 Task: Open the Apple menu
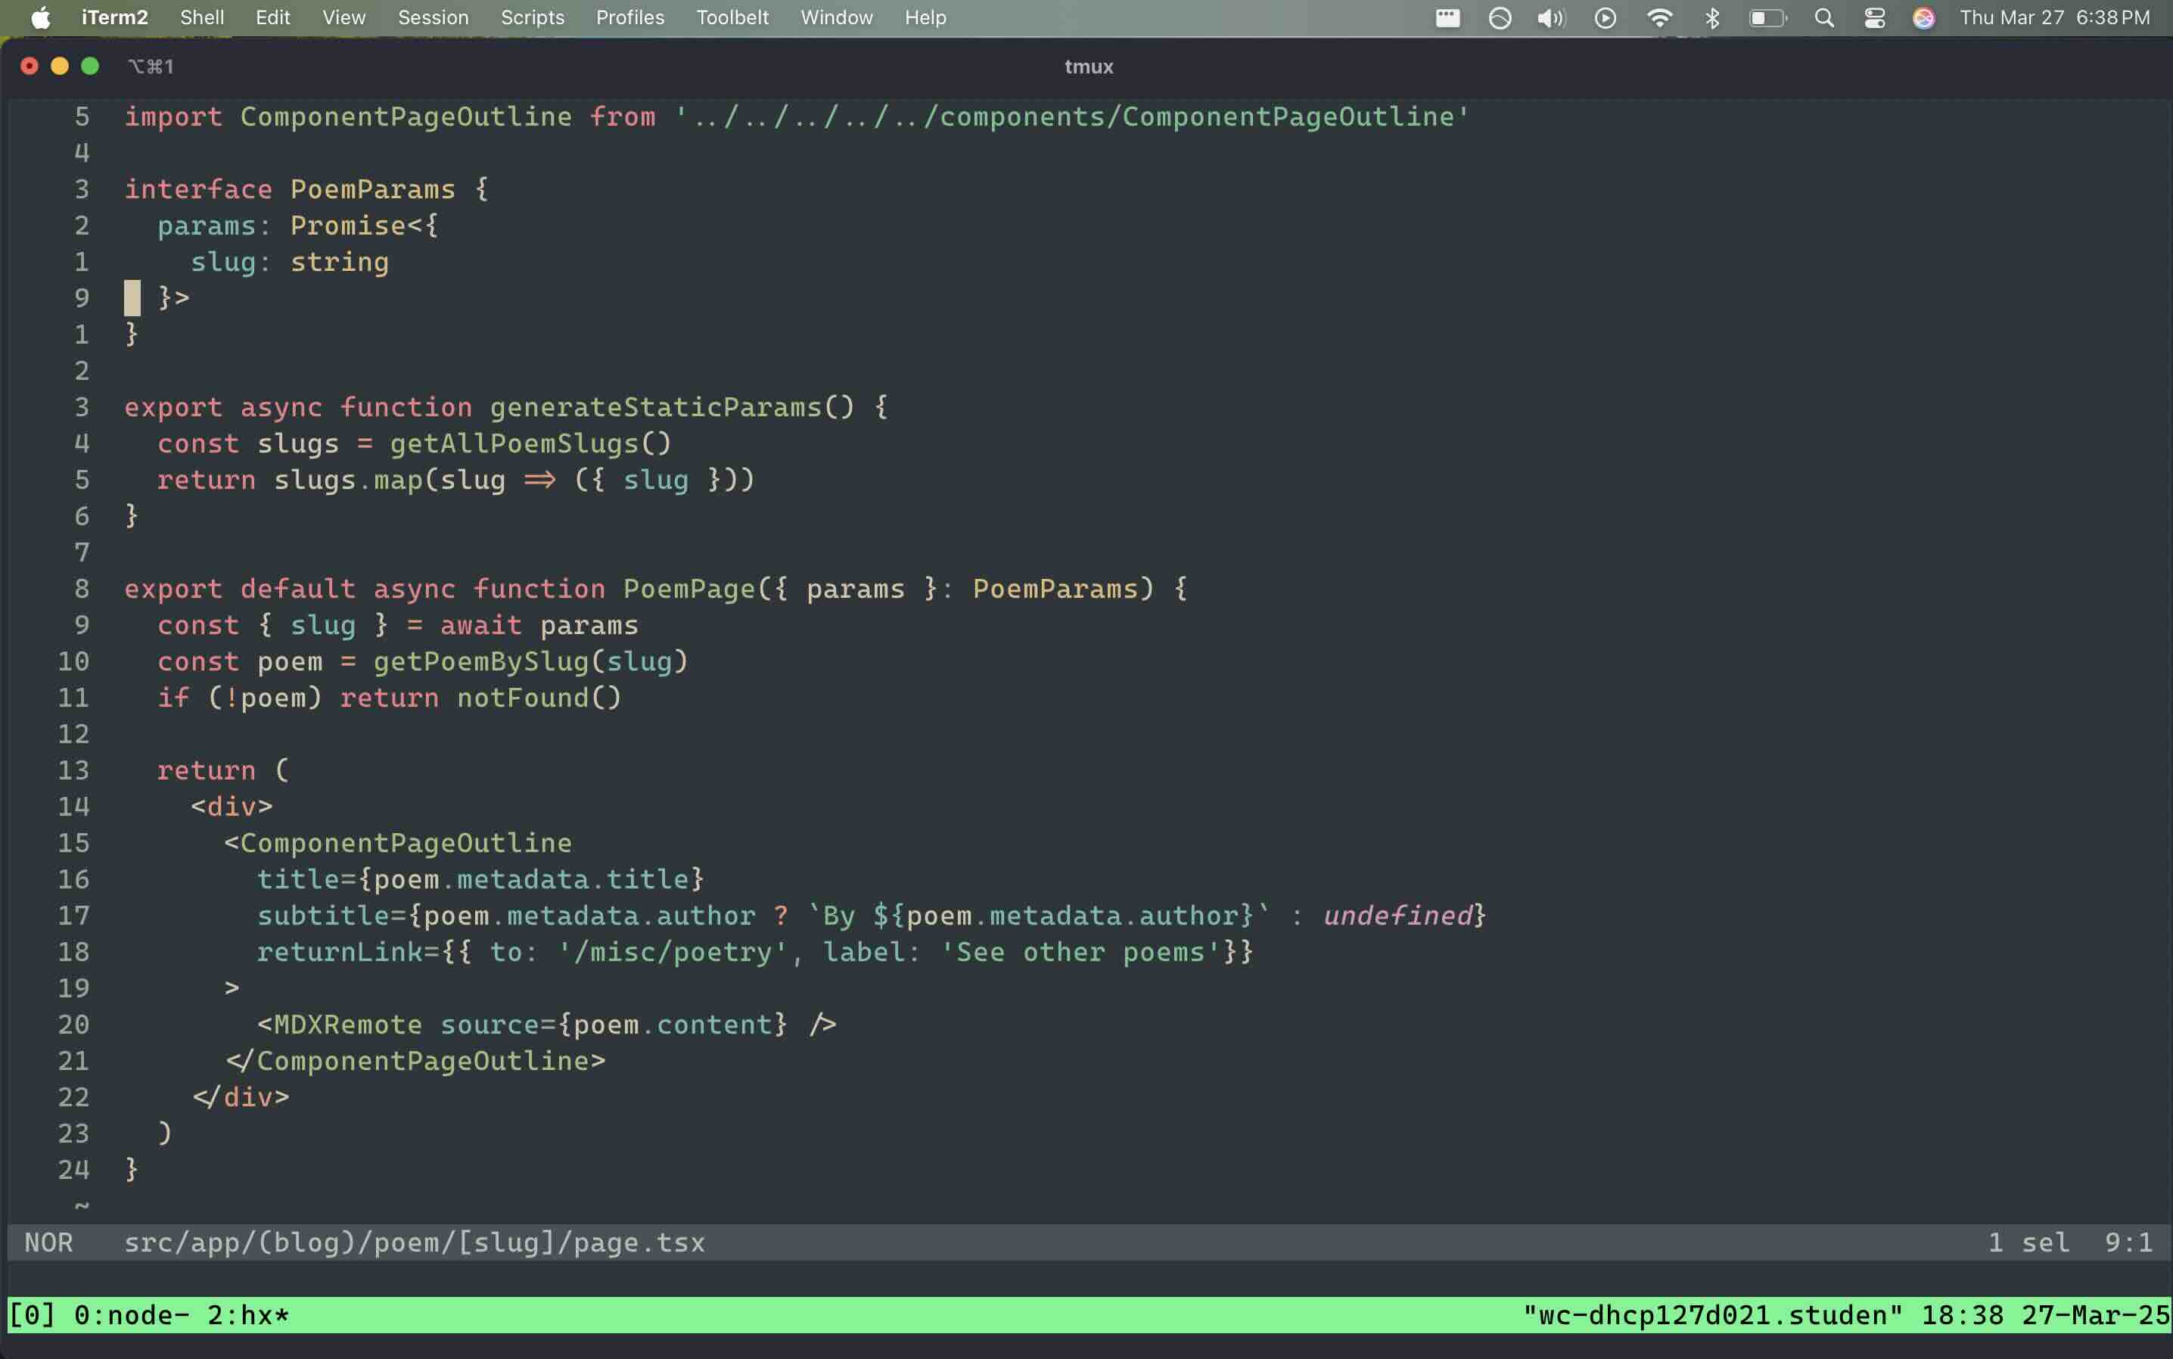pyautogui.click(x=40, y=18)
